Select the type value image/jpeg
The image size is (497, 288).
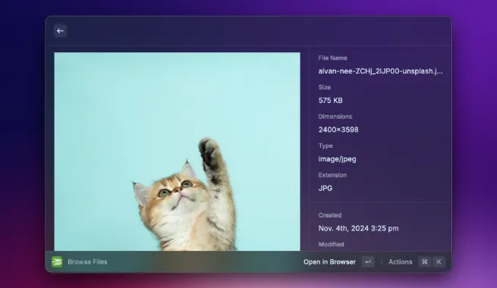(337, 159)
